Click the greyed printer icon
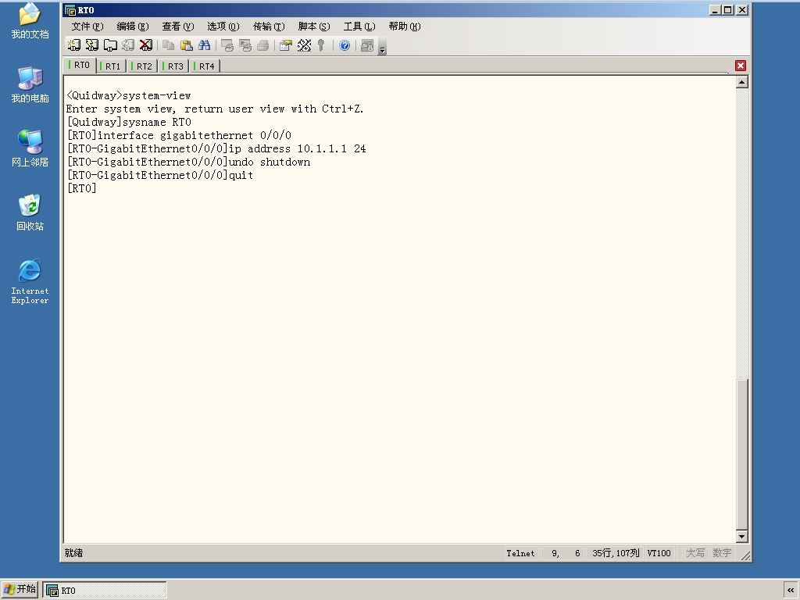800x600 pixels. point(262,45)
